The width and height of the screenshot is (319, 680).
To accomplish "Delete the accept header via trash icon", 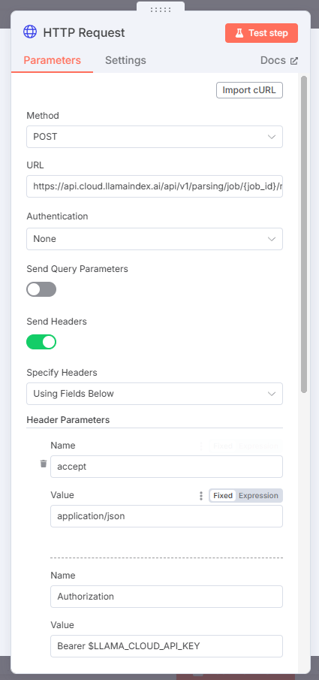I will [x=44, y=464].
